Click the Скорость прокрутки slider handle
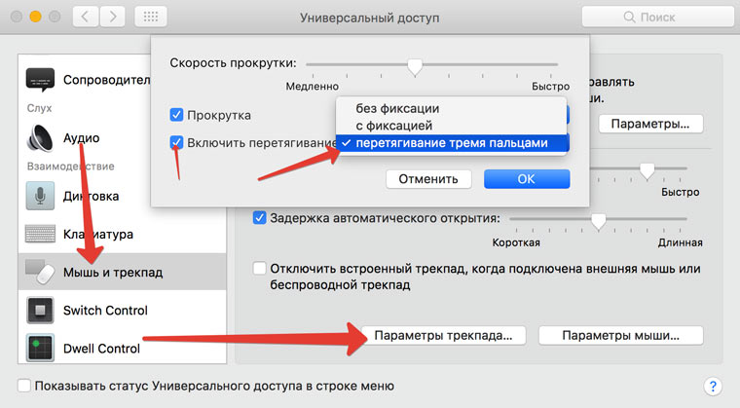Screen dimensions: 740x408 415,65
